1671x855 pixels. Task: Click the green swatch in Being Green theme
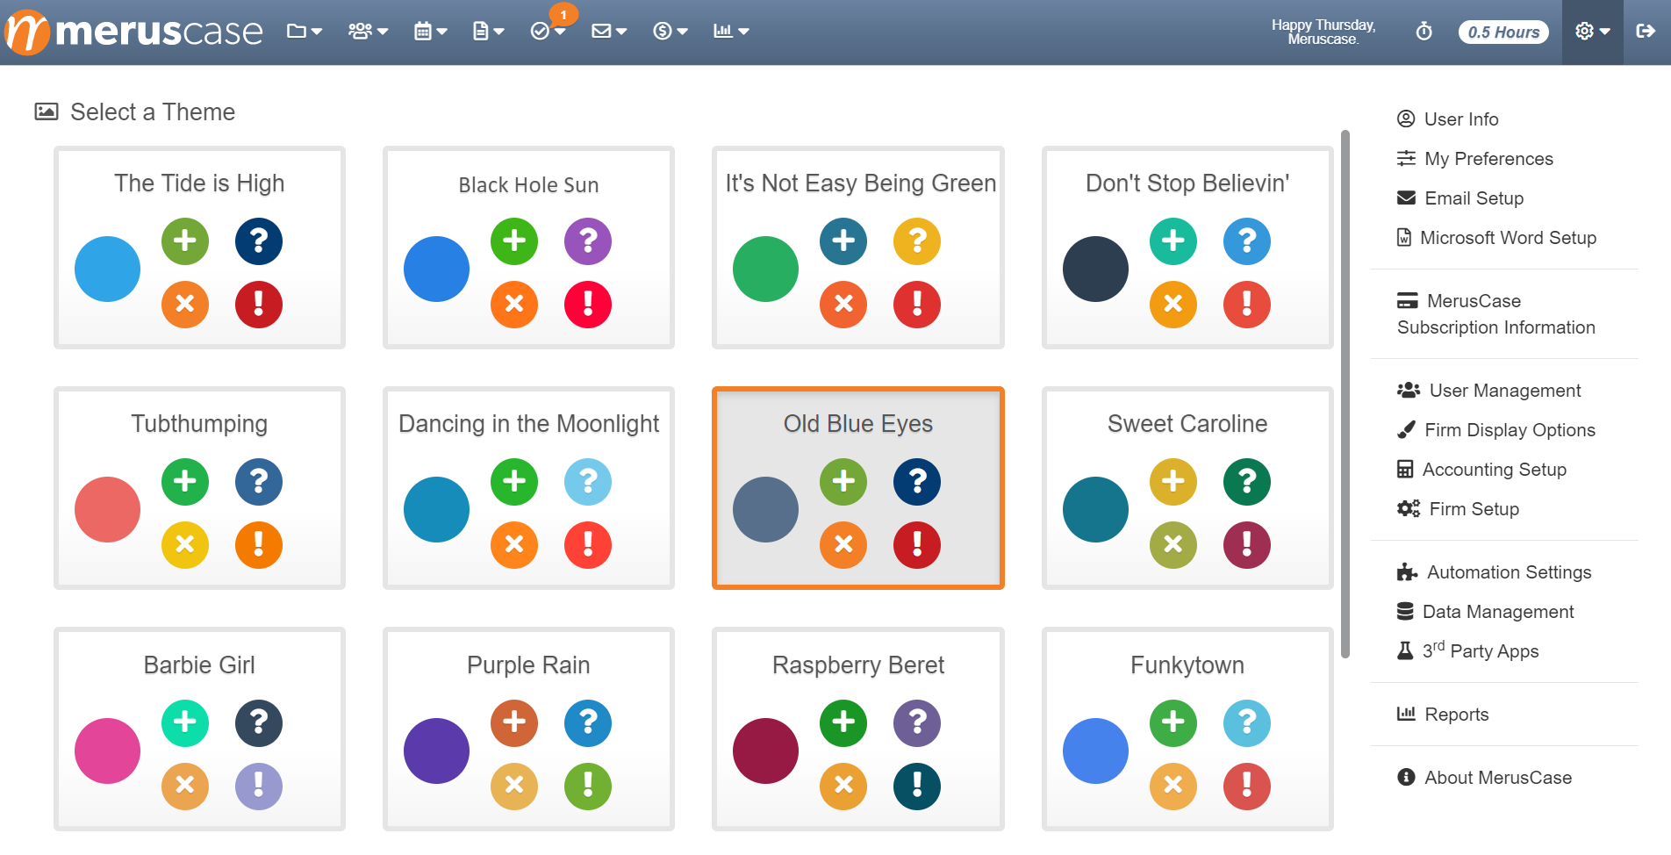765,269
